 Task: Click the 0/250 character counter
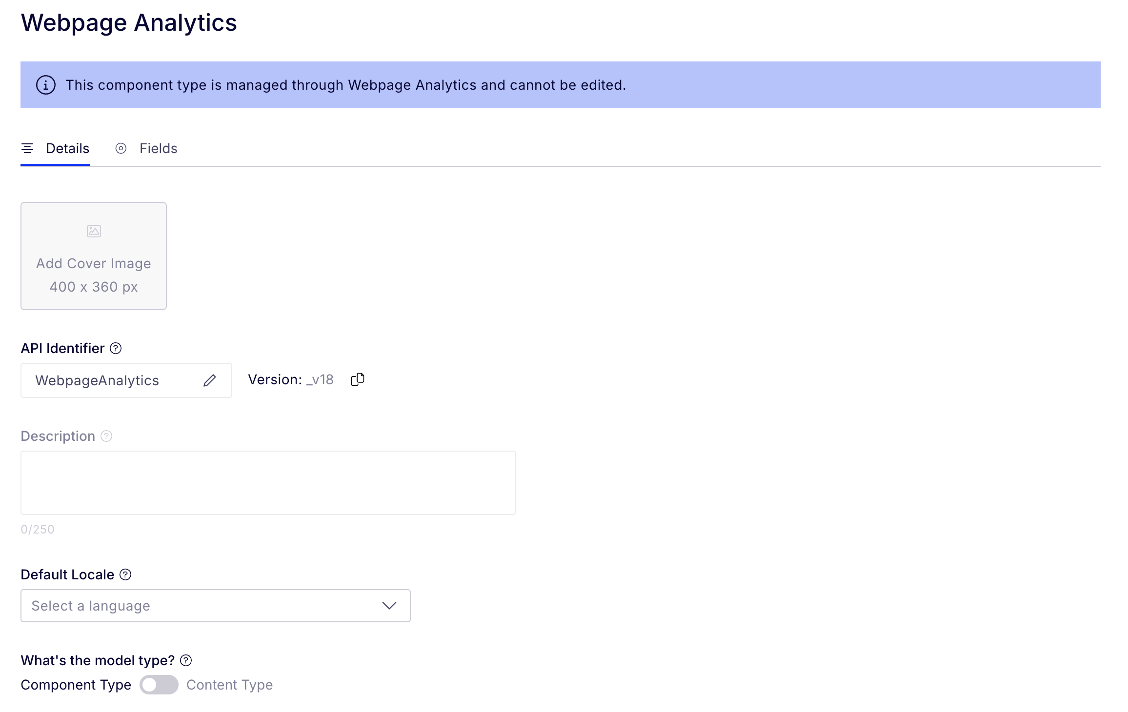[x=38, y=529]
